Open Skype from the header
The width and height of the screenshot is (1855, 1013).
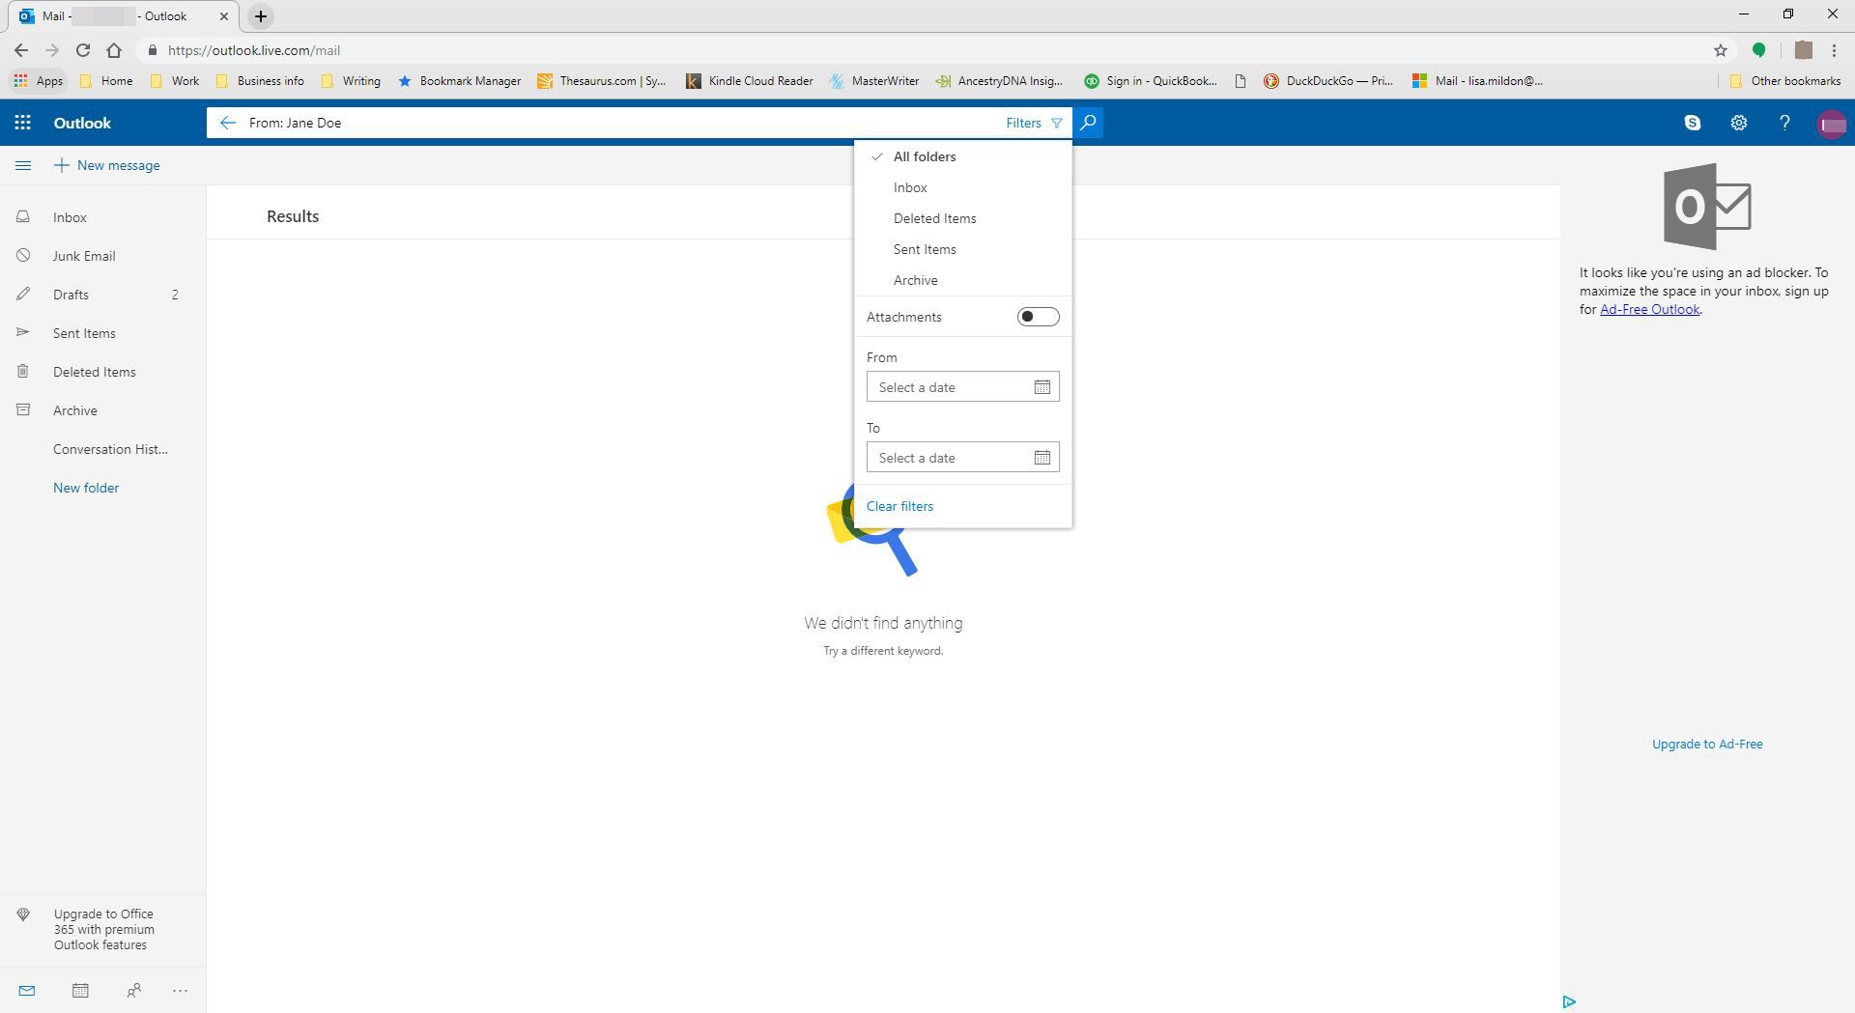click(x=1692, y=123)
